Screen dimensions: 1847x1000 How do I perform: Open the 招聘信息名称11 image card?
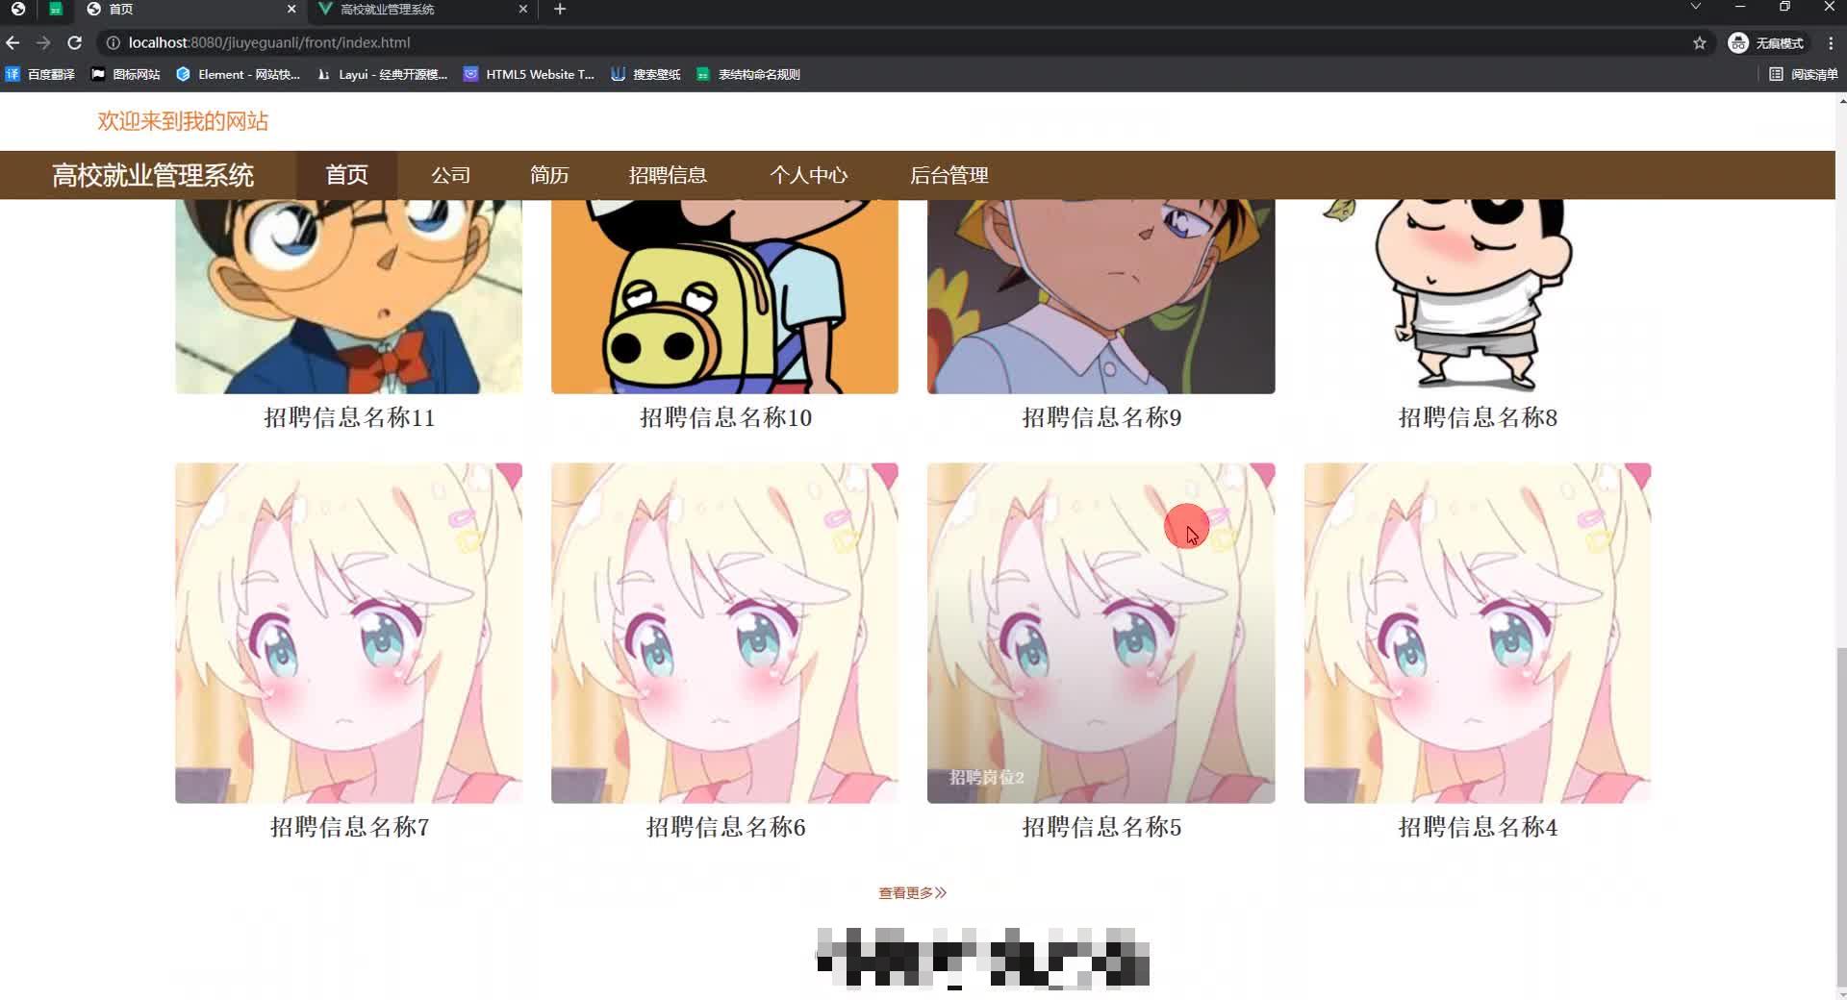coord(348,296)
